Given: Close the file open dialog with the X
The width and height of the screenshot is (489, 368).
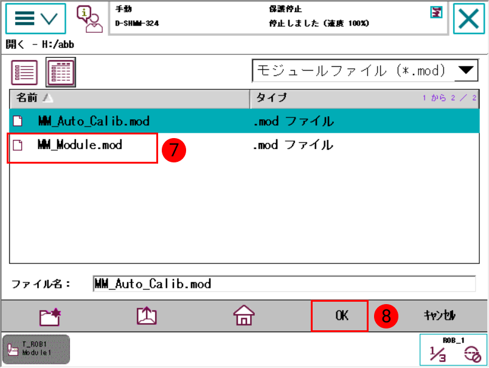Looking at the screenshot, I should click(x=469, y=19).
